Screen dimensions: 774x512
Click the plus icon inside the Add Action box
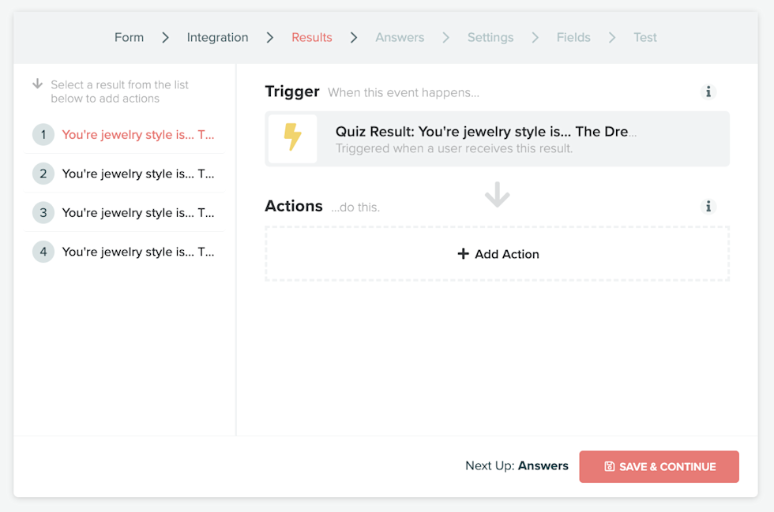[x=464, y=254]
